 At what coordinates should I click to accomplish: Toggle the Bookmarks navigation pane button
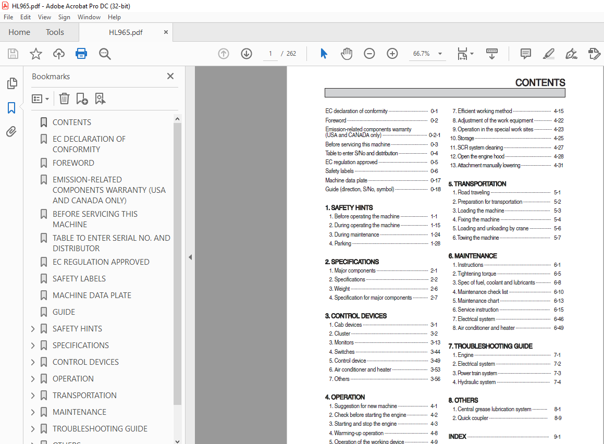click(11, 108)
